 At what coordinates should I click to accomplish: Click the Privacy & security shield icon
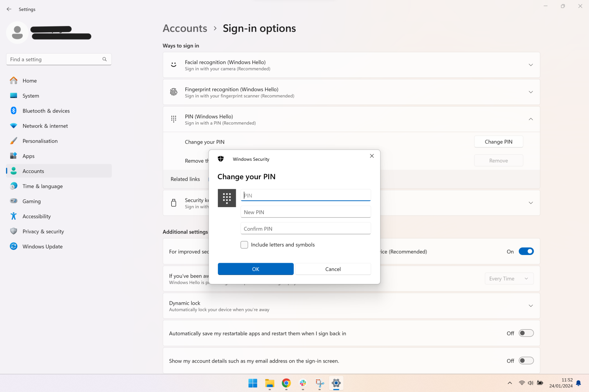point(14,231)
